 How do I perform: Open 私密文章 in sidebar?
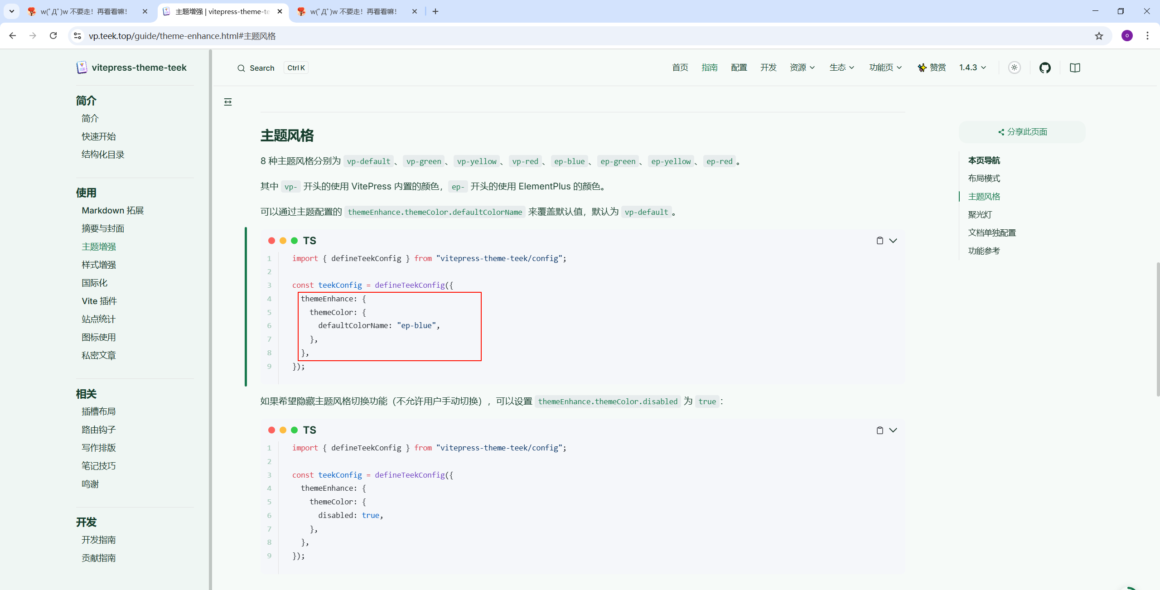[99, 356]
